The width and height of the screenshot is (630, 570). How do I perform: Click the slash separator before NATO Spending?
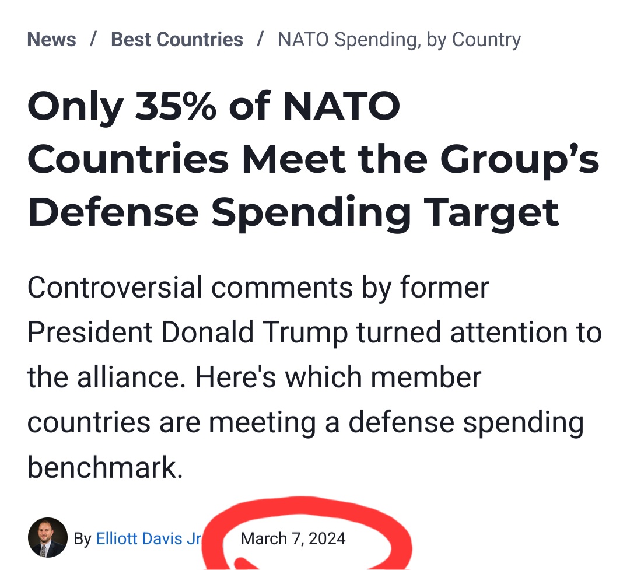click(x=260, y=40)
